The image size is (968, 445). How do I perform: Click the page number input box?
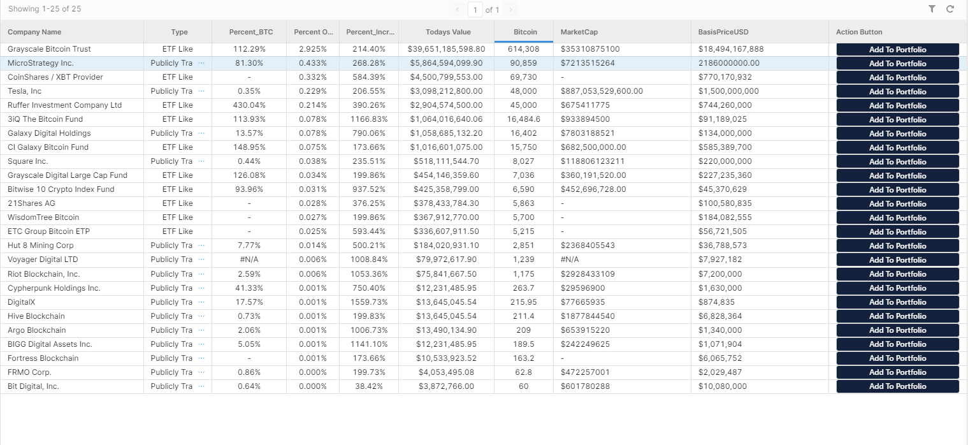(x=475, y=10)
